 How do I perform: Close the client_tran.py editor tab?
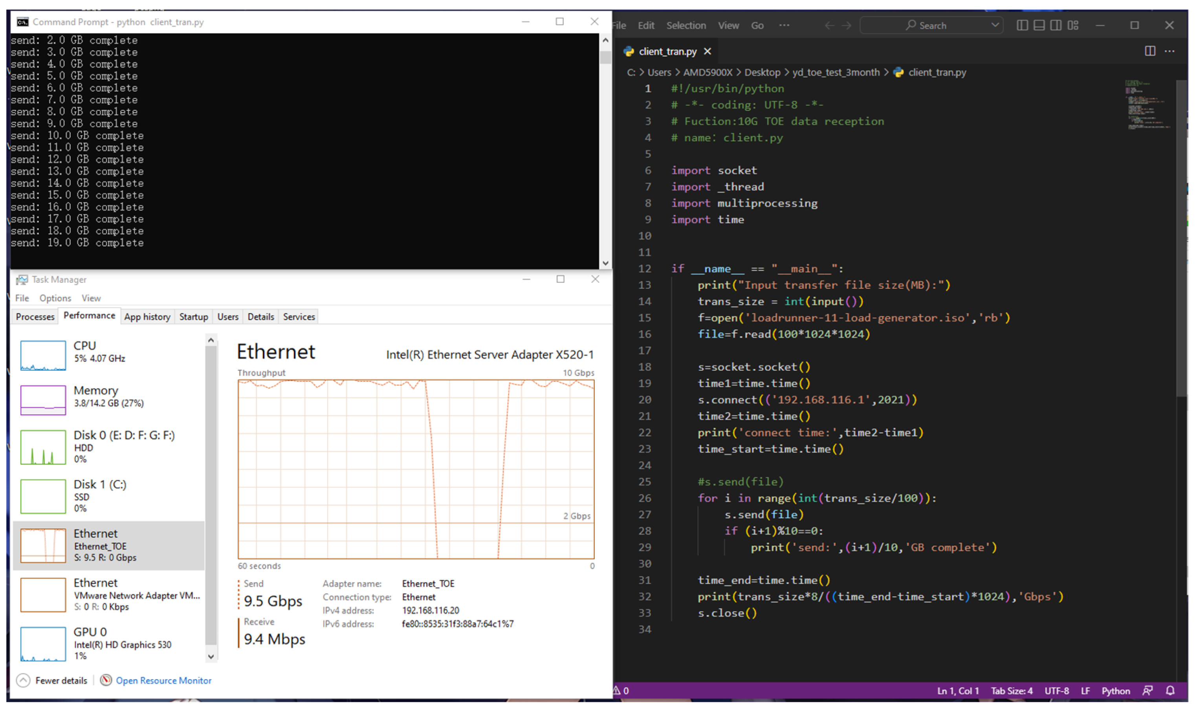707,51
